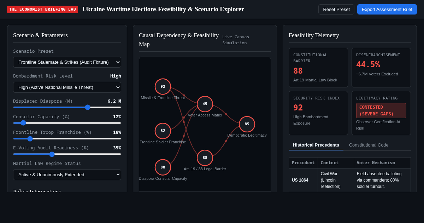Click the Context column header
Image resolution: width=424 pixels, height=223 pixels.
click(x=336, y=163)
